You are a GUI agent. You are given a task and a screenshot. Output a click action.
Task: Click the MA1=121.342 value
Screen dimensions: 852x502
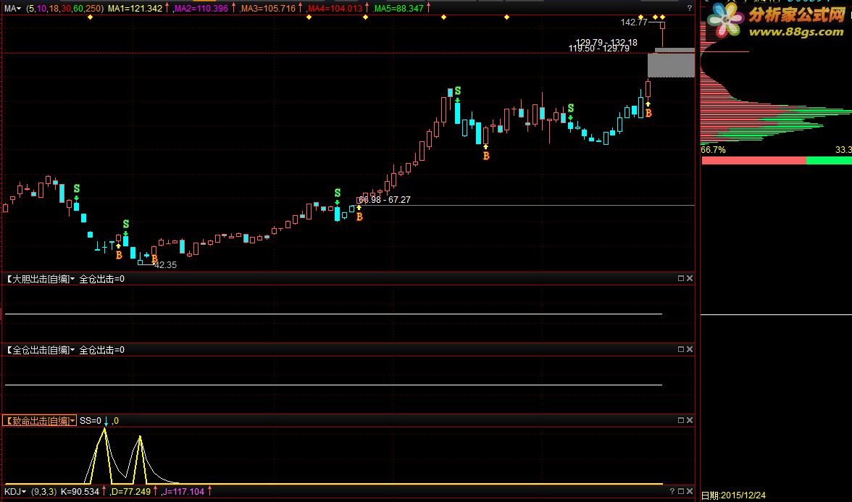pos(135,8)
